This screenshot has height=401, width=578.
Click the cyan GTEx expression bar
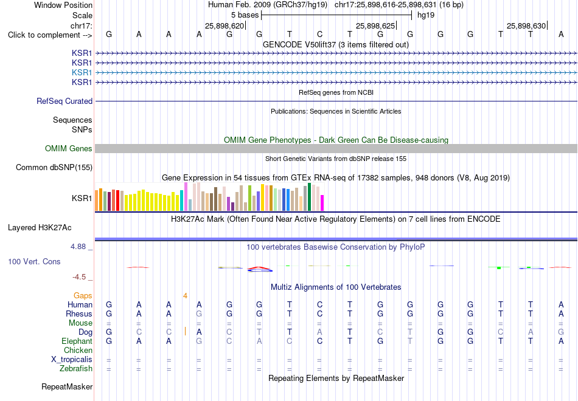182,200
